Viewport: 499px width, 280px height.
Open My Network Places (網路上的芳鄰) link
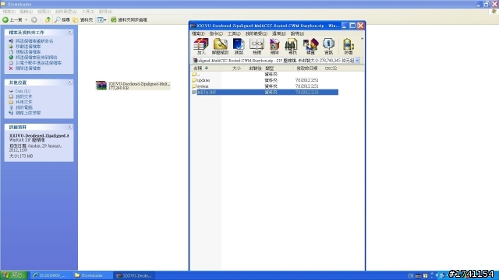pyautogui.click(x=28, y=113)
